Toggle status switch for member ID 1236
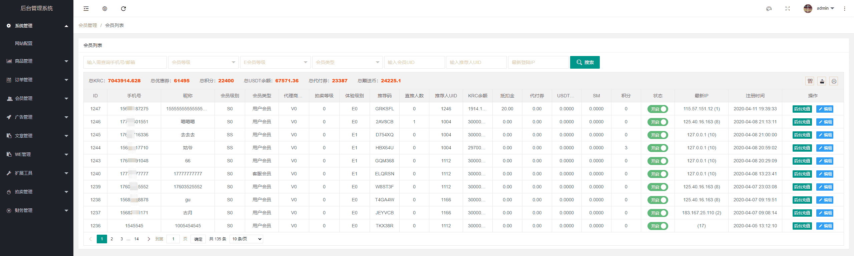This screenshot has height=256, width=854. [x=658, y=226]
